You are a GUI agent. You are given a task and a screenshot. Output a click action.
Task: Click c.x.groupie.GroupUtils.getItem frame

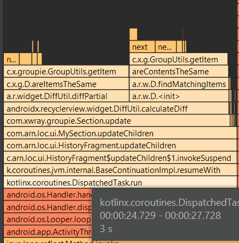click(x=66, y=72)
